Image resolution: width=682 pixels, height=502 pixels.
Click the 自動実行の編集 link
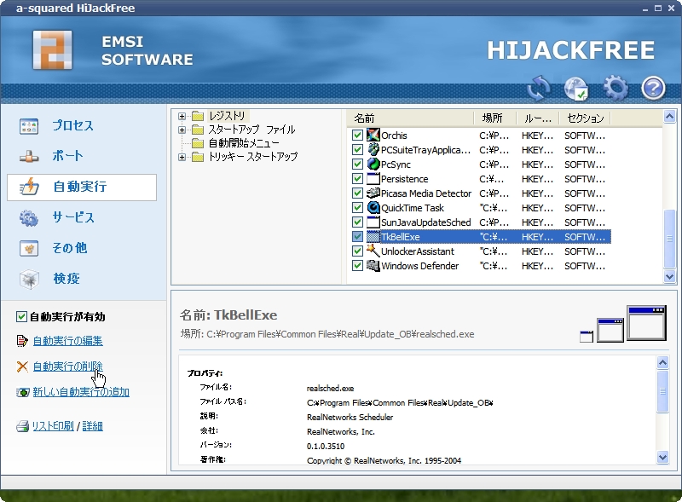point(68,341)
